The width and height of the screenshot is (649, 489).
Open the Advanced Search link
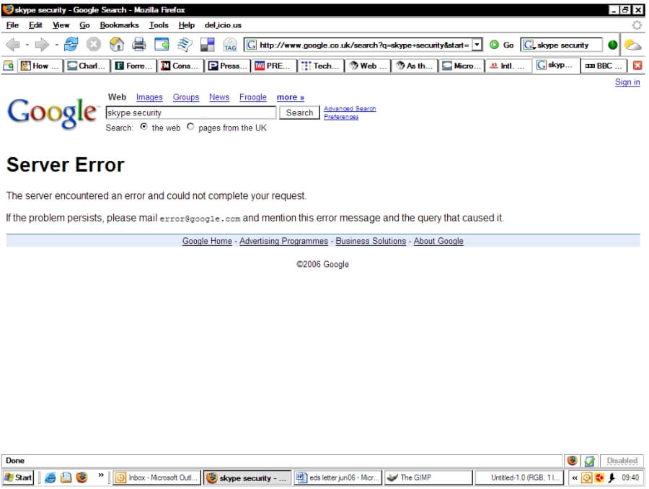[x=350, y=108]
